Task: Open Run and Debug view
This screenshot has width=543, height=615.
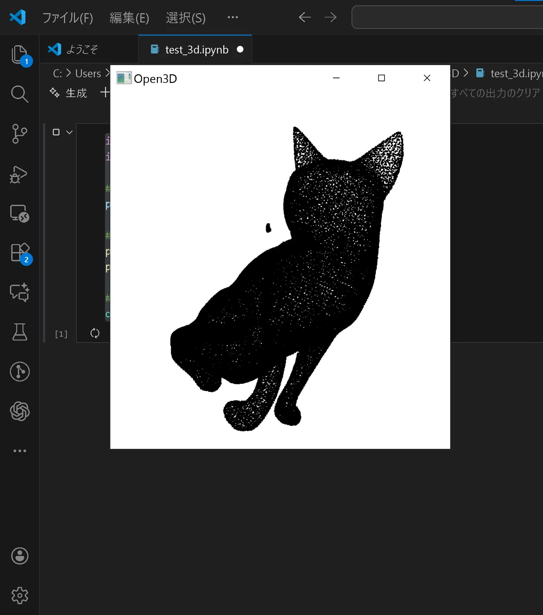Action: coord(19,174)
